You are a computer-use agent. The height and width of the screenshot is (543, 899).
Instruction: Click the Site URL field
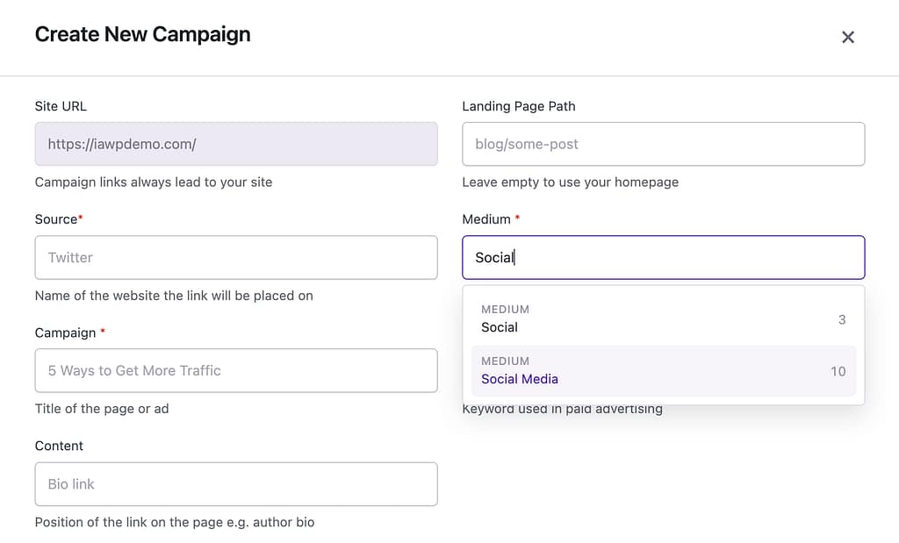[x=236, y=144]
